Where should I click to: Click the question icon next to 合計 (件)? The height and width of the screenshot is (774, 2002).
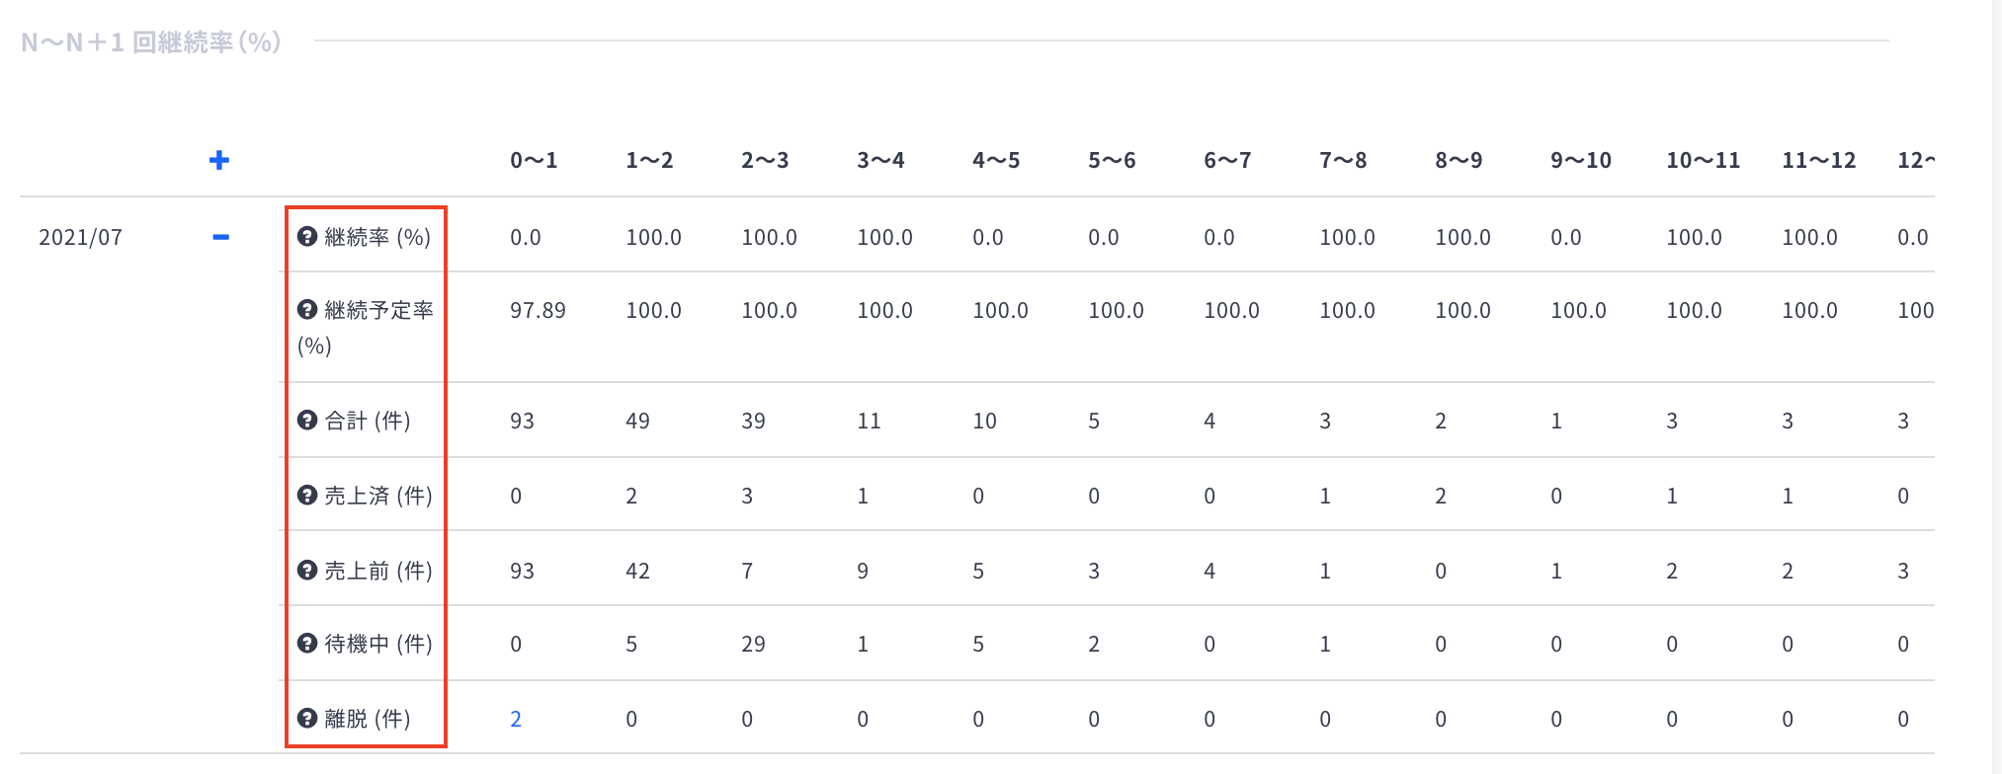[307, 421]
